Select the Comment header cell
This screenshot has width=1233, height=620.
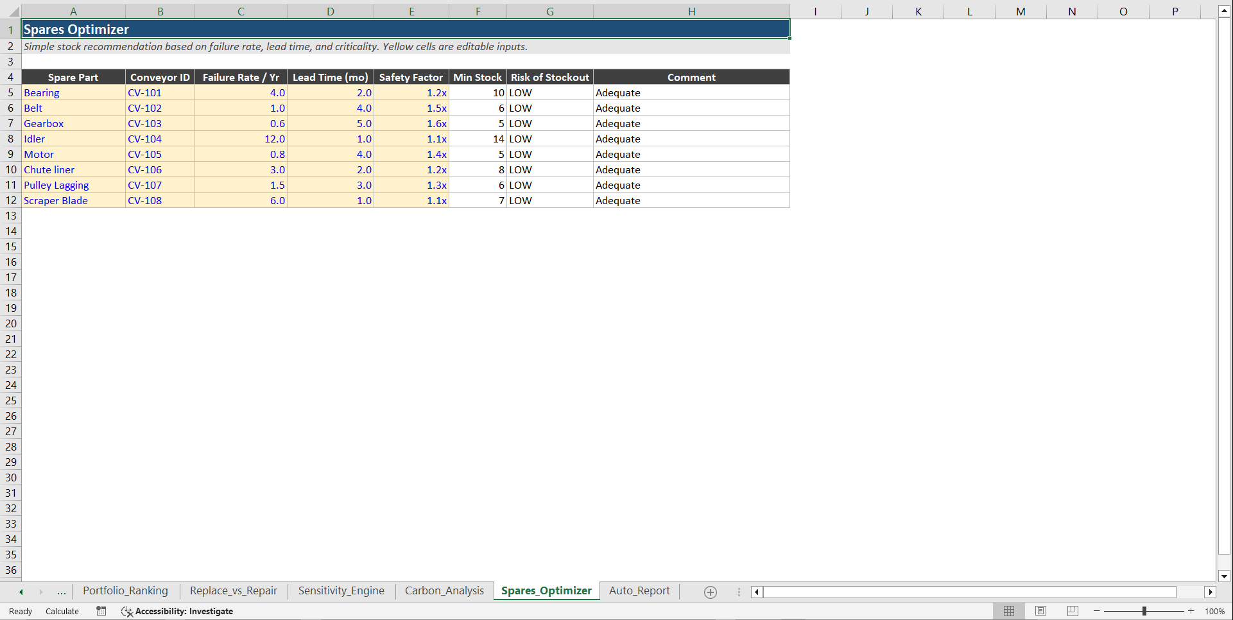(691, 77)
